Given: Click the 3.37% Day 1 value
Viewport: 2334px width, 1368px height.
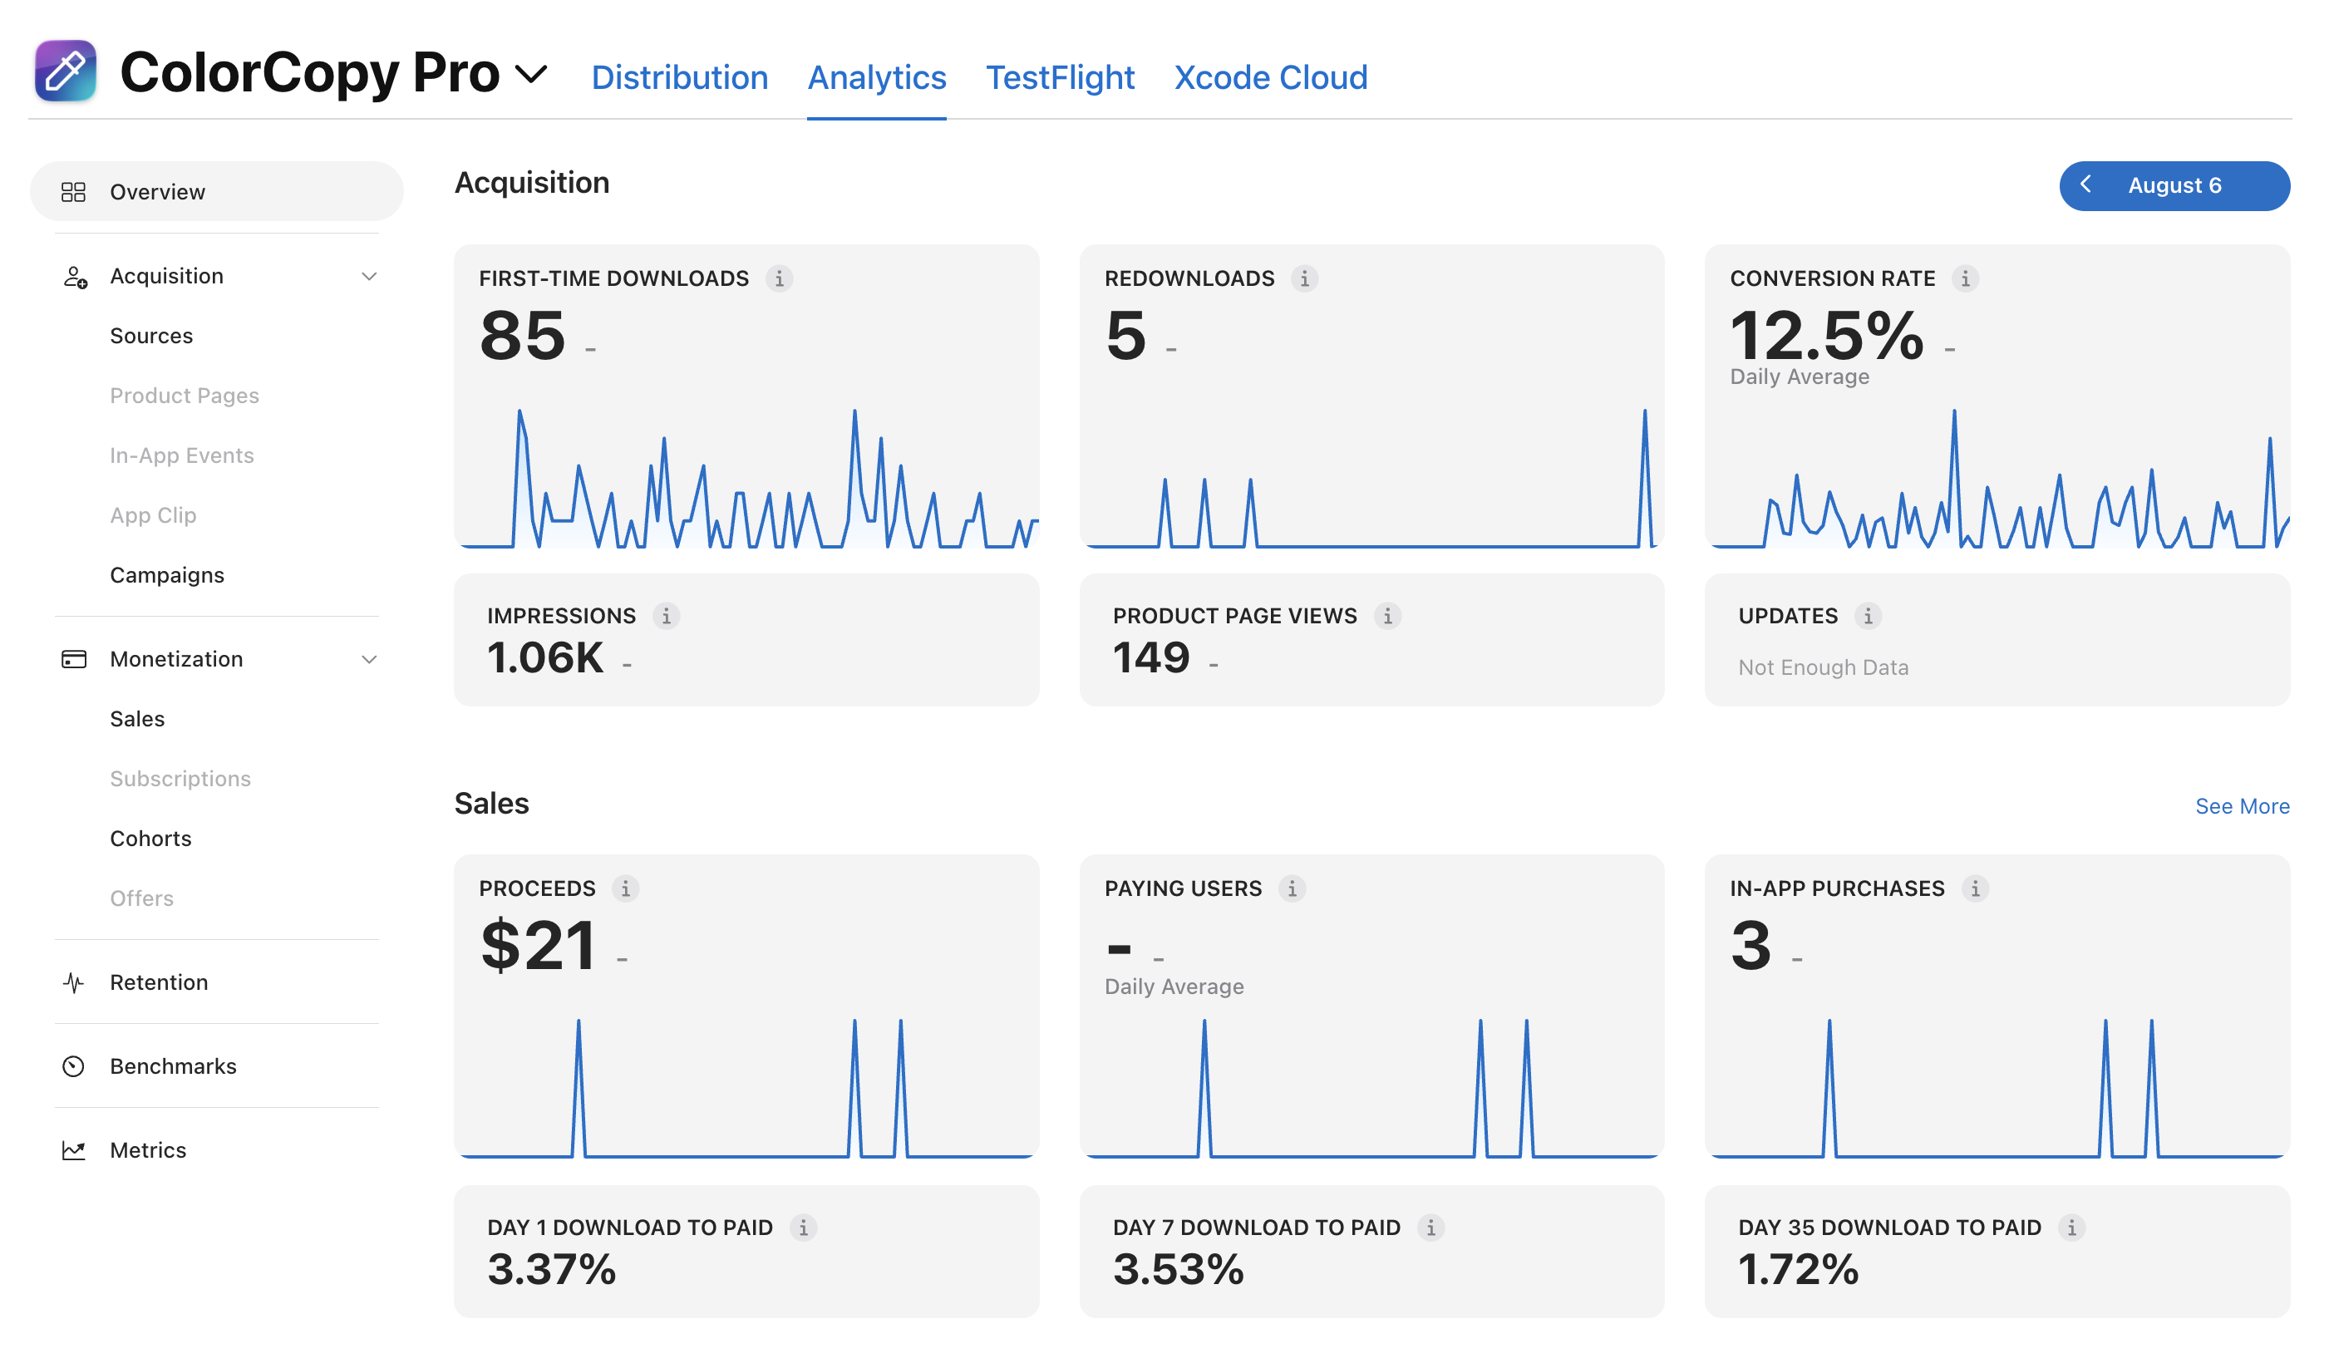Looking at the screenshot, I should click(551, 1269).
